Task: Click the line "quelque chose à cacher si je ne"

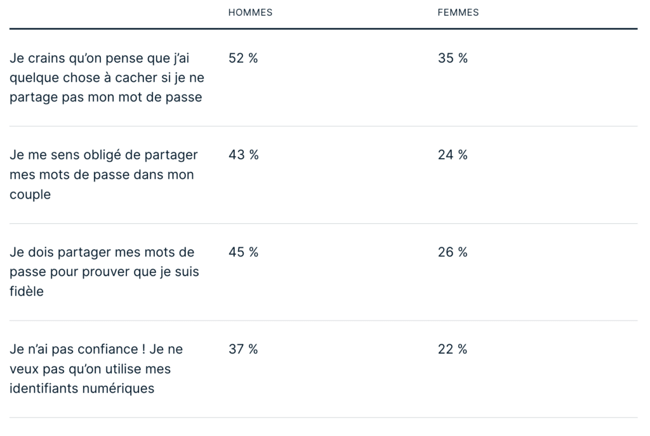Action: 107,78
